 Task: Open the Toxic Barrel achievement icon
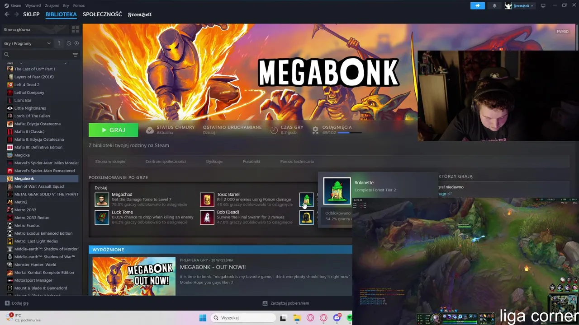pyautogui.click(x=207, y=200)
